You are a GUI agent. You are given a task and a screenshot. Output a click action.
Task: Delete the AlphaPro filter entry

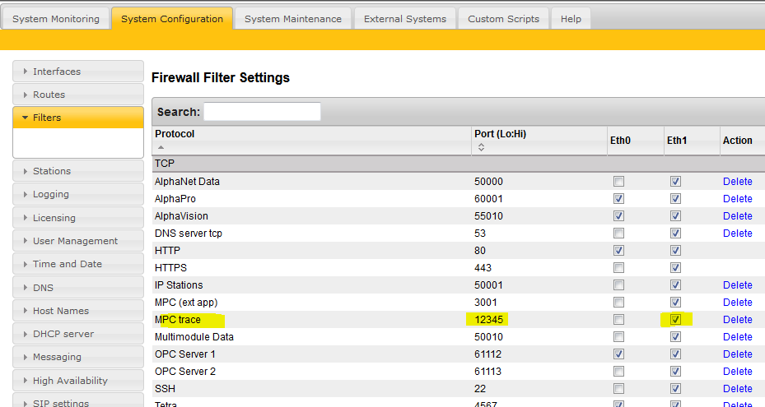click(x=737, y=199)
